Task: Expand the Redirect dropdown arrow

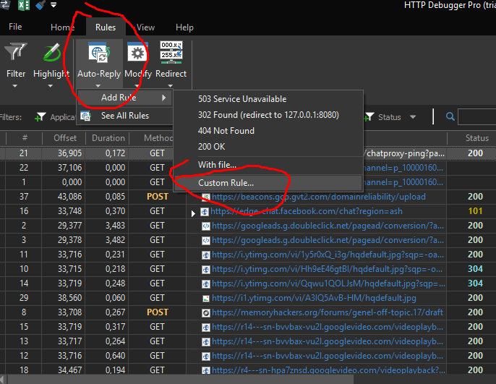Action: pos(170,86)
